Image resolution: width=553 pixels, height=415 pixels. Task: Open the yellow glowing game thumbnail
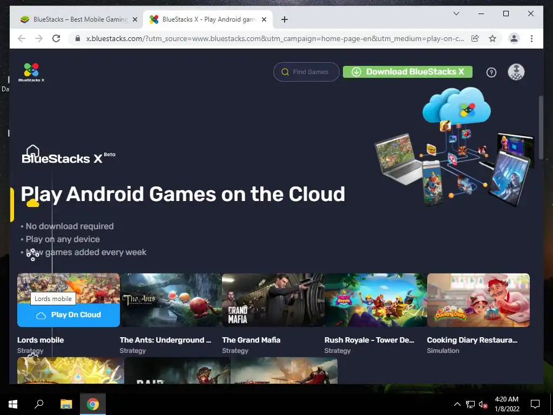[71, 370]
